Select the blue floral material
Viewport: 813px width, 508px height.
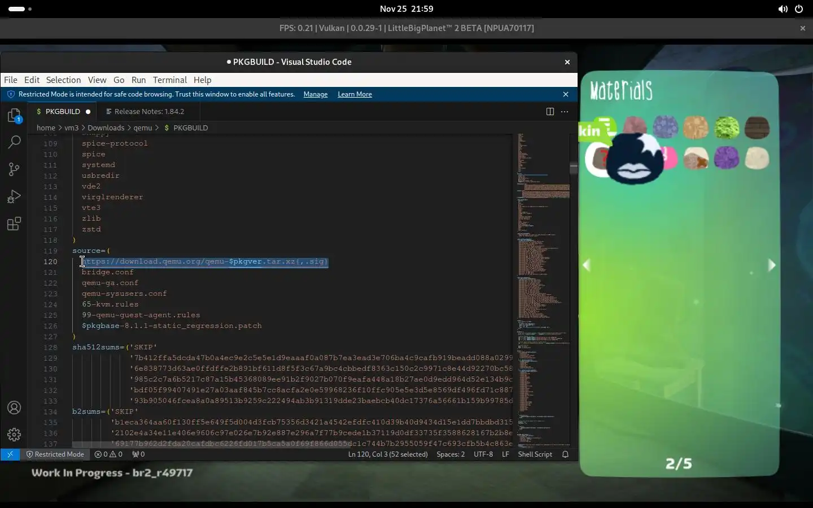[x=666, y=127]
